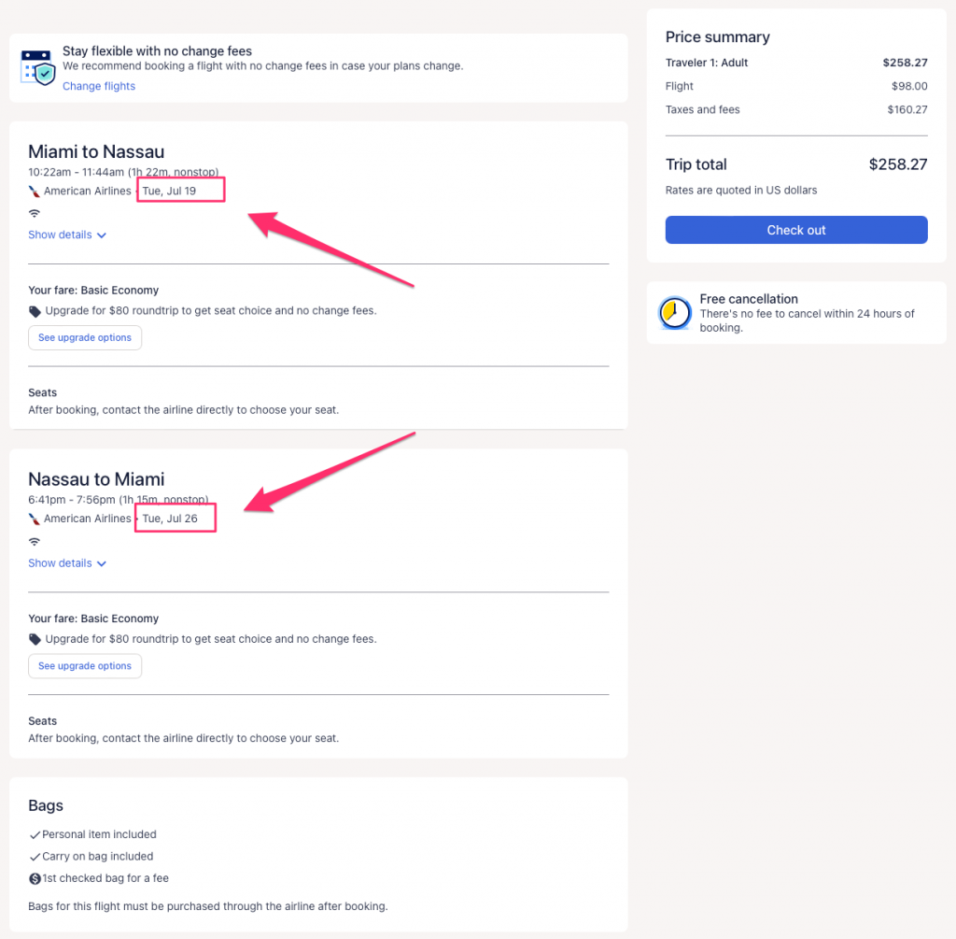Click the calendar shield icon for flexible booking

point(38,67)
